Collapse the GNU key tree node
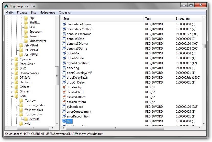The width and height of the screenshot is (212, 142). pyautogui.click(x=12, y=96)
